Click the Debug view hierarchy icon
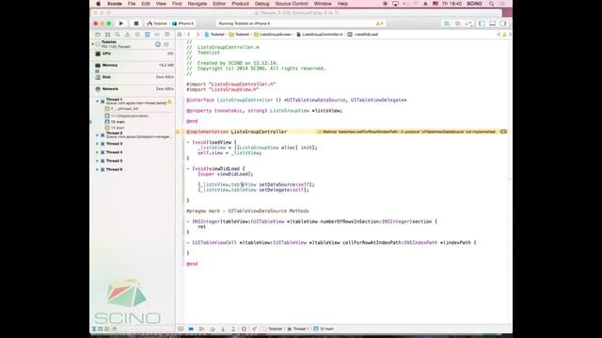602x338 pixels. tap(244, 329)
